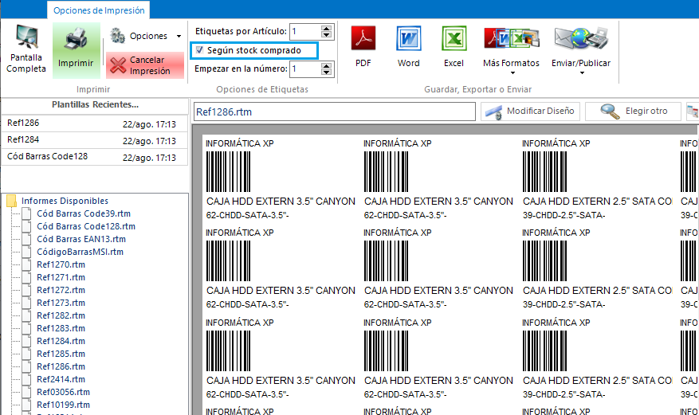Screen dimensions: 699x415
Task: Decrease Etiquetas por Artículo value
Action: coord(327,35)
